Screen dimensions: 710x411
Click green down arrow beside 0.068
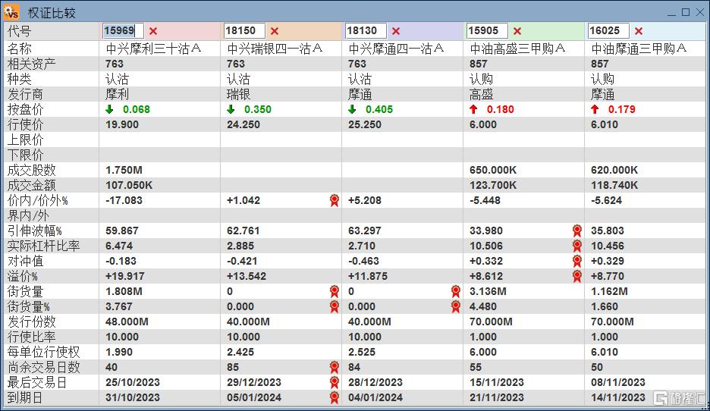(x=109, y=109)
